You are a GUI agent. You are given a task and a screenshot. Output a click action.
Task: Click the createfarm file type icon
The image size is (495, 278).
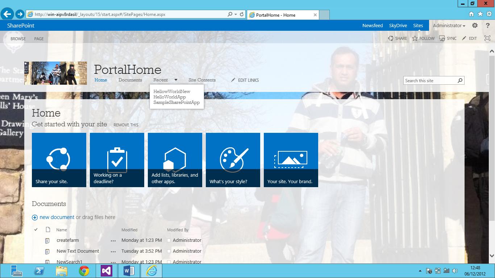pyautogui.click(x=47, y=241)
